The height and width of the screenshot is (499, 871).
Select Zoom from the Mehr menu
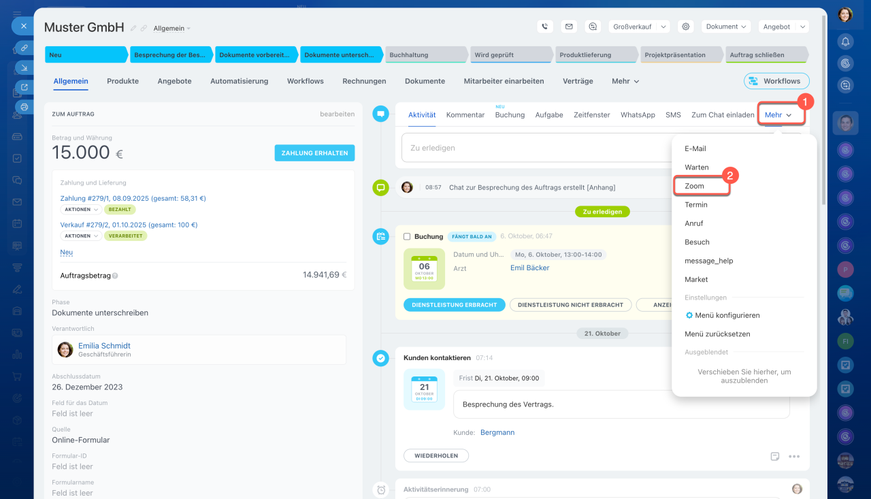(695, 186)
